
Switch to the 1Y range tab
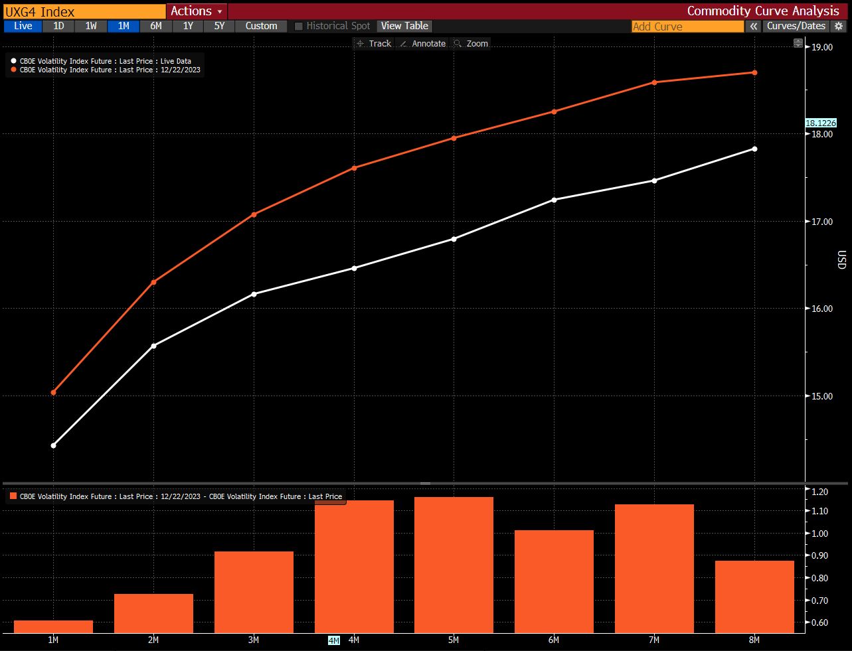[x=188, y=26]
